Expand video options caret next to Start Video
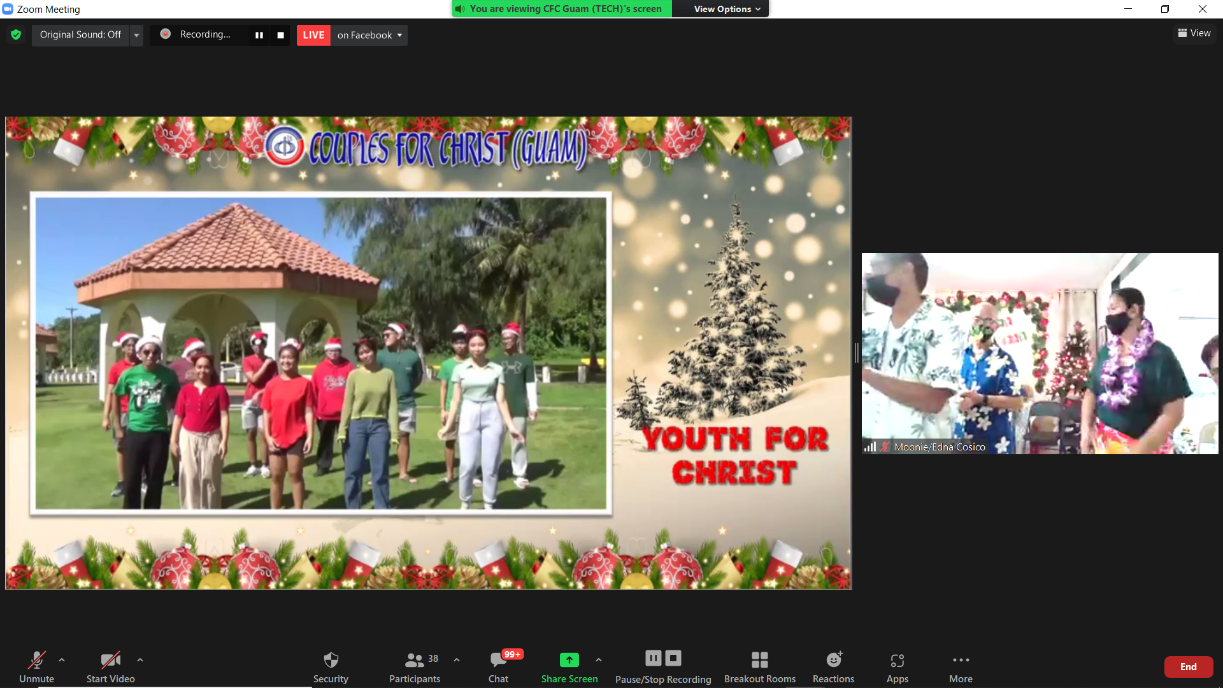The width and height of the screenshot is (1223, 688). point(140,660)
